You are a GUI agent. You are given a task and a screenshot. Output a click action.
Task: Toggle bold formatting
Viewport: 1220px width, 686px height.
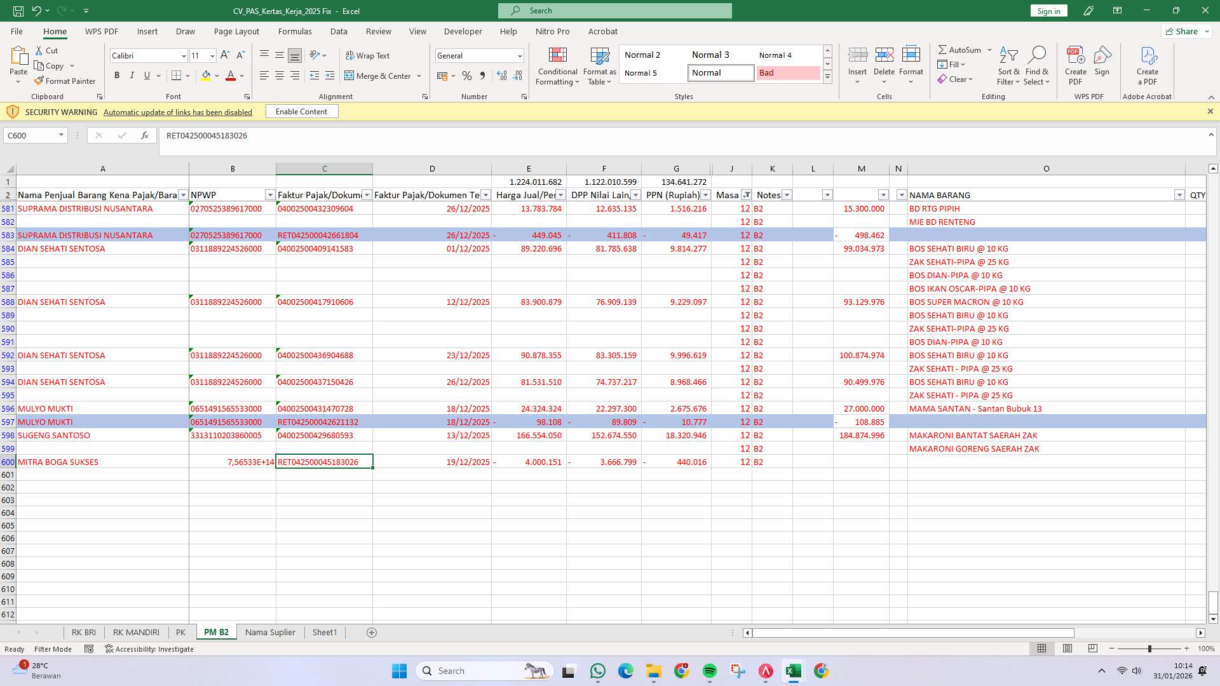point(117,75)
